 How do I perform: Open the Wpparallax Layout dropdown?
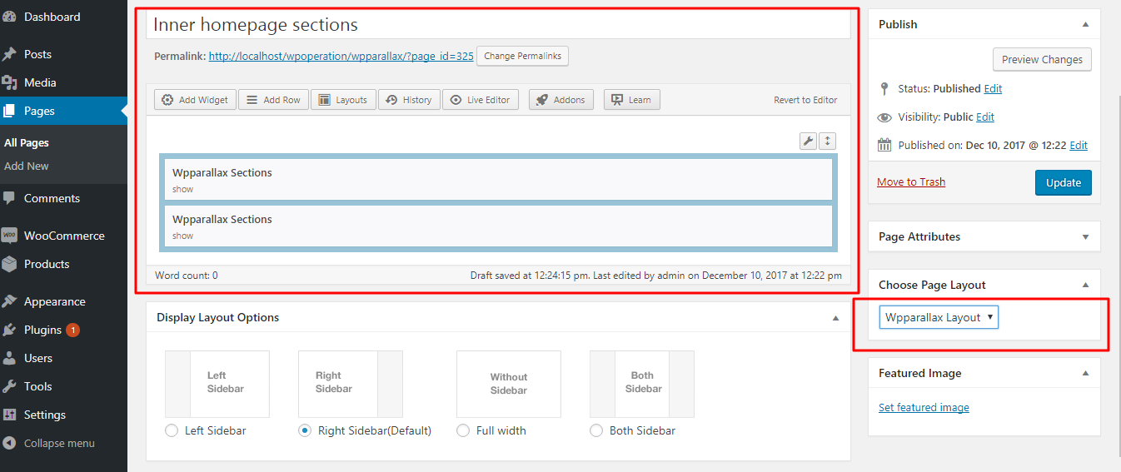point(939,317)
